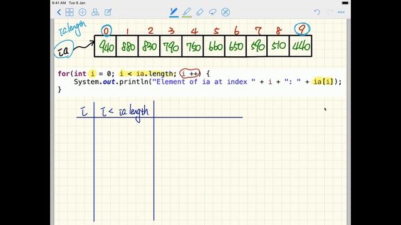Tap the array cell containing 660
Viewport: 401px width, 225px height.
(x=214, y=46)
